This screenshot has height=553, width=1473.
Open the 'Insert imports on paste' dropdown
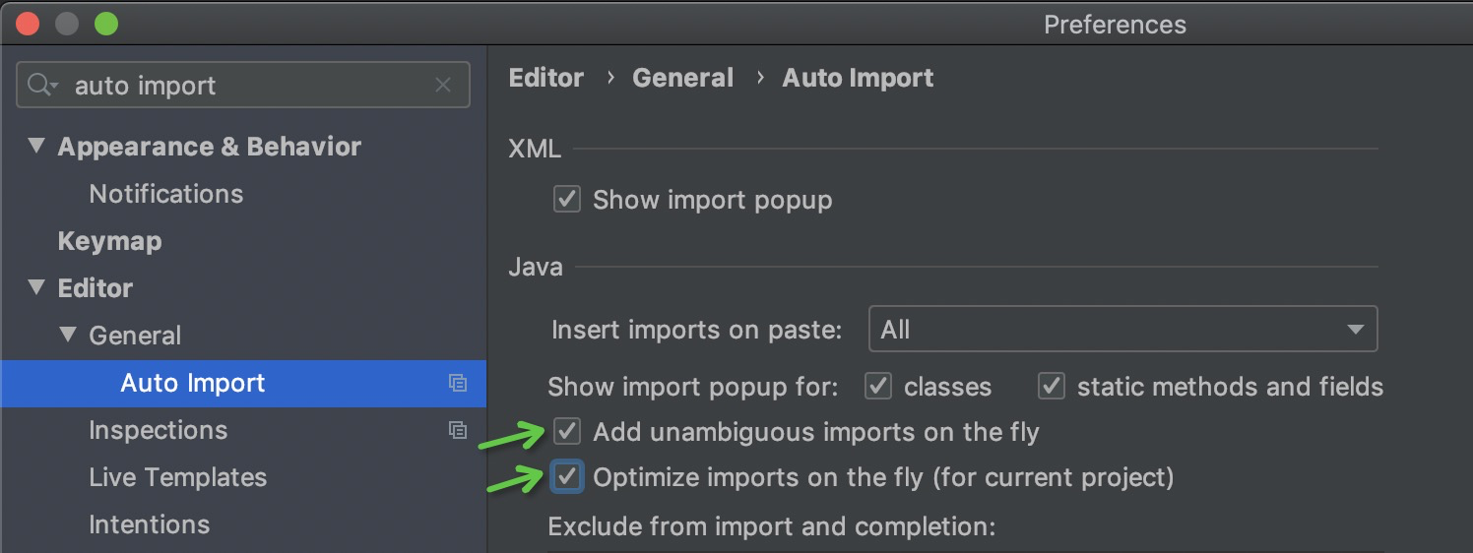(1122, 330)
